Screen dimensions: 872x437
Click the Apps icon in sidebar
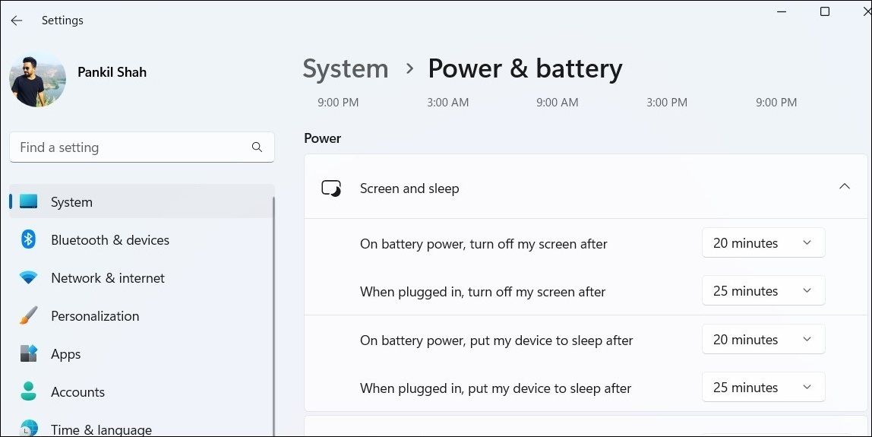(x=29, y=354)
